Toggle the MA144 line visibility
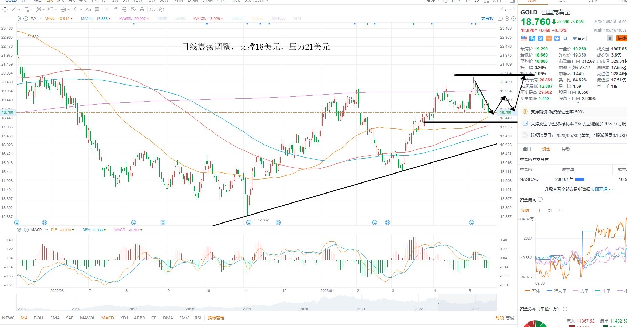Image resolution: width=627 pixels, height=327 pixels. (96, 19)
